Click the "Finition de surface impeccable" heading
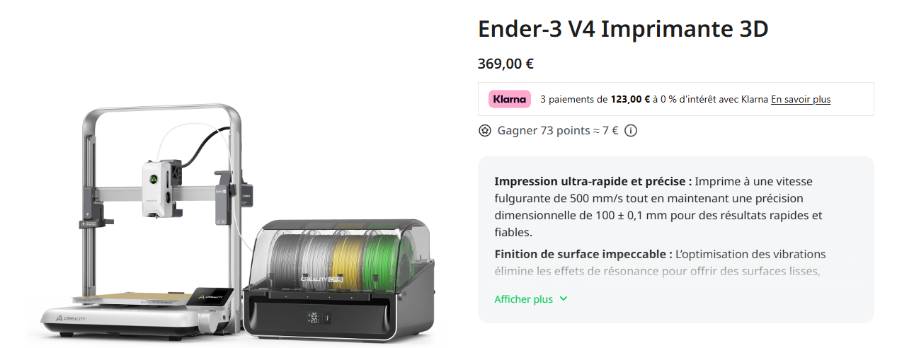This screenshot has height=348, width=914. coord(583,254)
